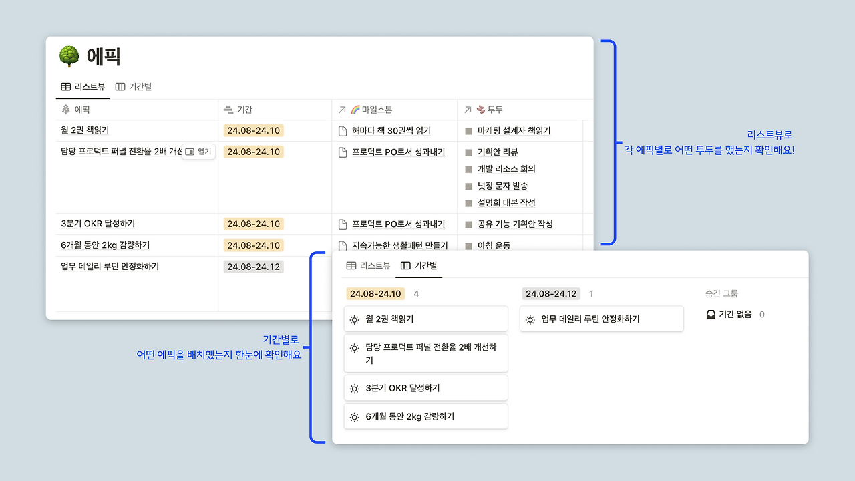The image size is (855, 481).
Task: Check the 아침 운동 todo checkbox
Action: [x=470, y=245]
